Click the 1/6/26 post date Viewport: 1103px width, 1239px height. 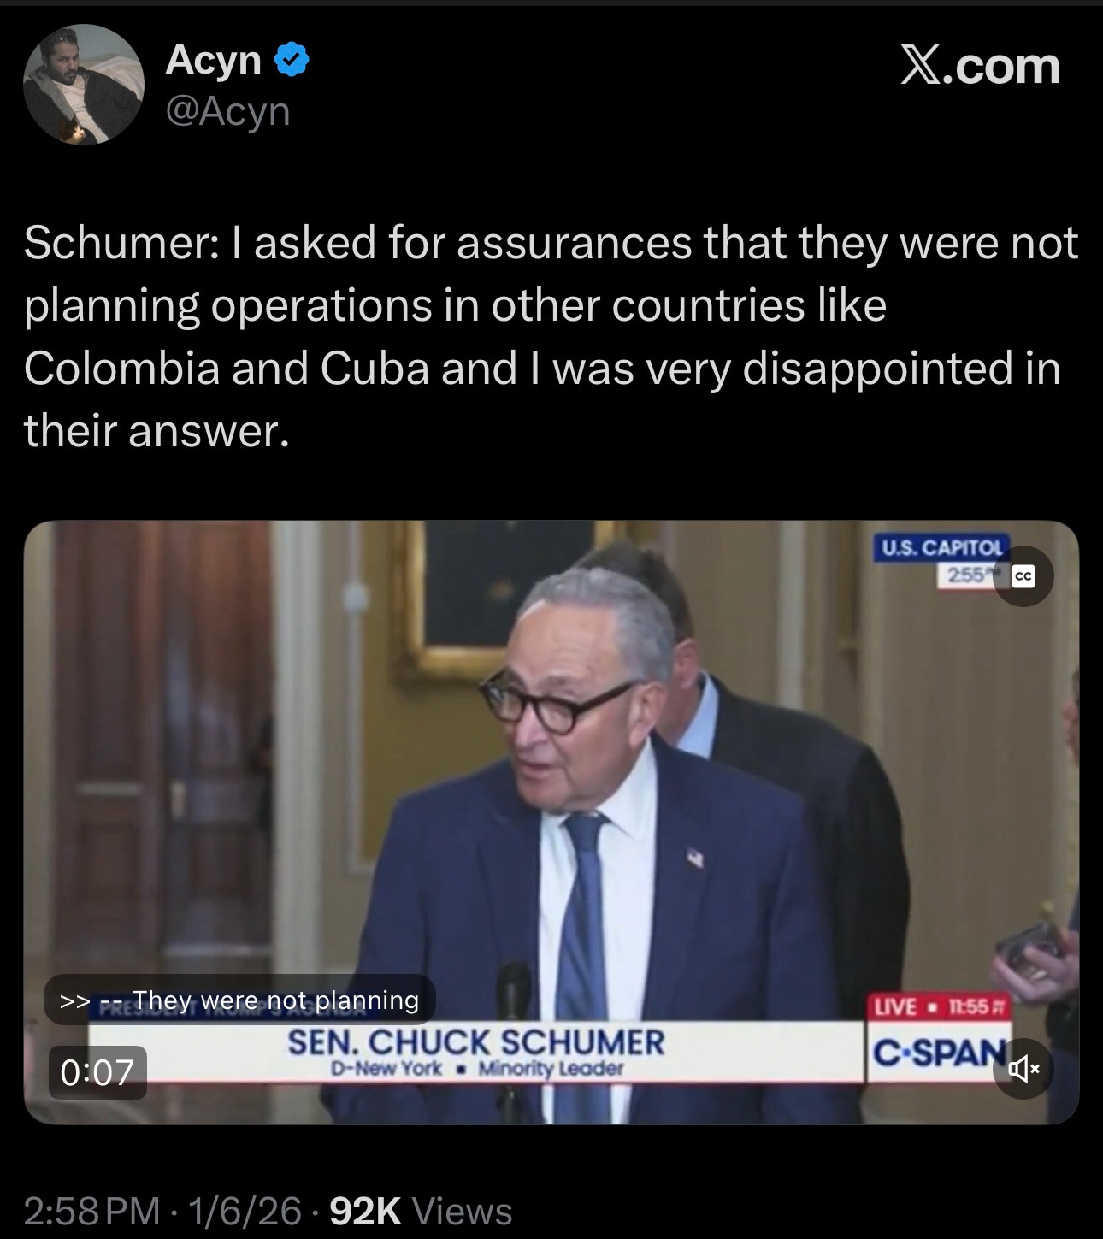point(245,1211)
